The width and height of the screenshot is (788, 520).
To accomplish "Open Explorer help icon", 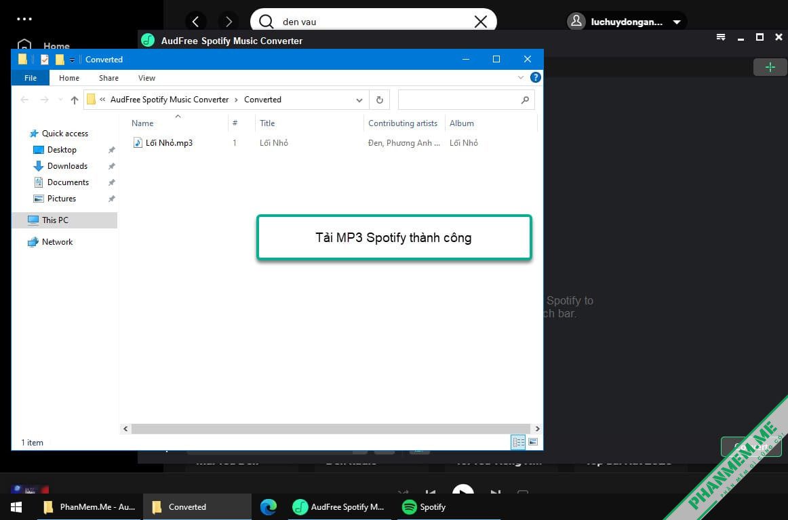I will click(536, 77).
